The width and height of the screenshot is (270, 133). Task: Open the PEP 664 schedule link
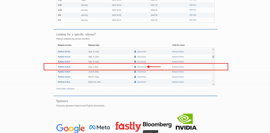[x=193, y=5]
